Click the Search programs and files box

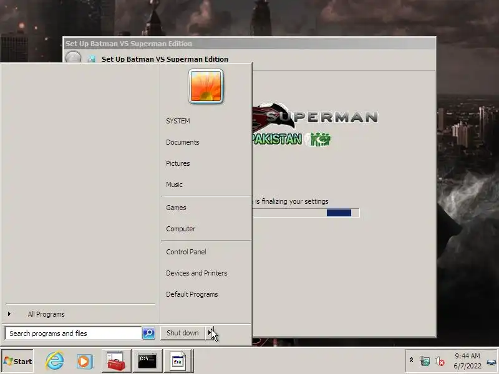[x=73, y=333]
